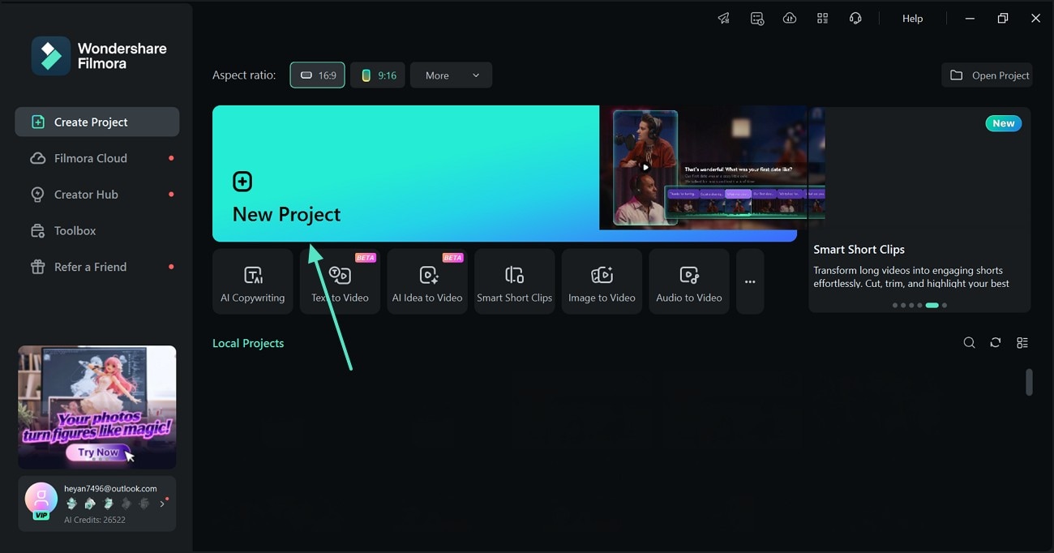1054x553 pixels.
Task: Expand account details with the chevron arrow
Action: click(x=162, y=504)
